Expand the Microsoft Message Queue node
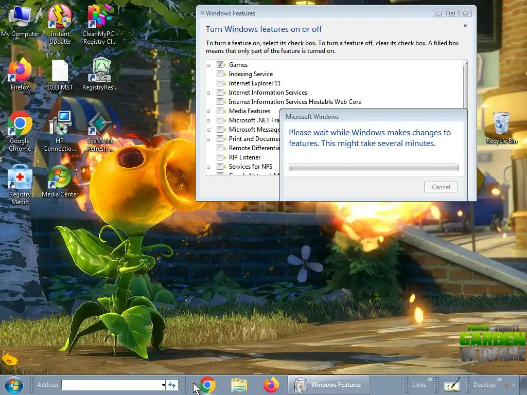Viewport: 527px width, 395px height. pyautogui.click(x=208, y=130)
